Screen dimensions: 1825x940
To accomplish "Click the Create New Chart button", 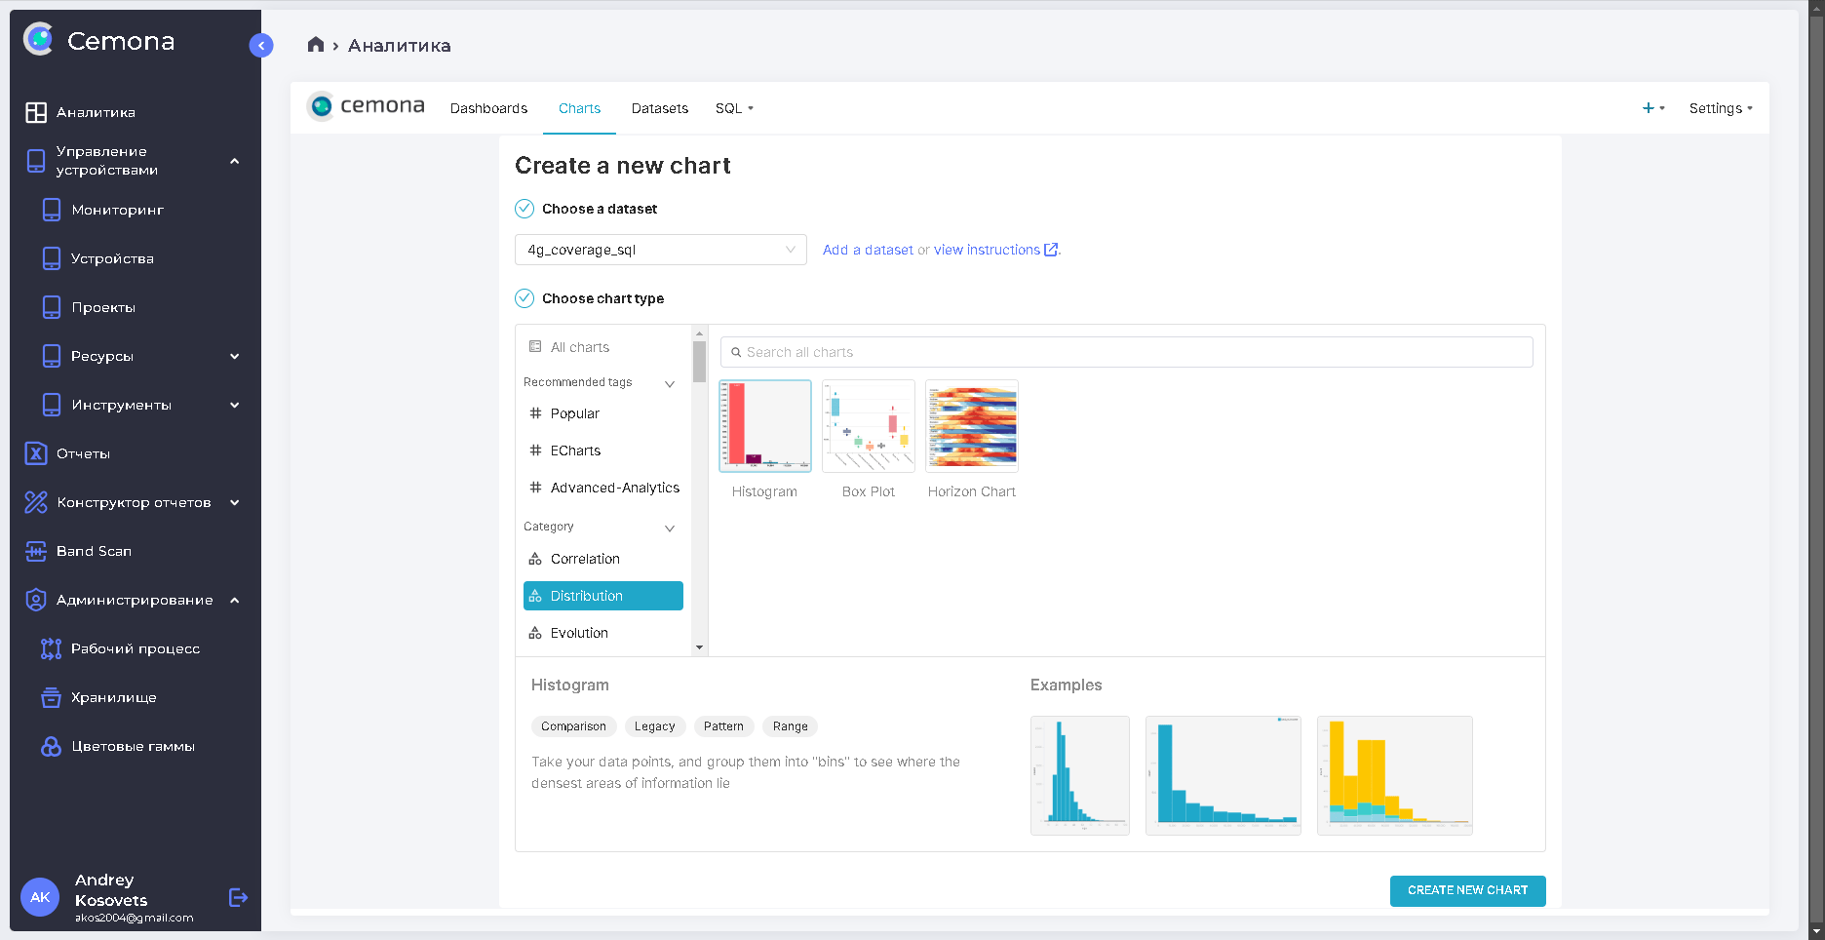I will click(x=1467, y=890).
